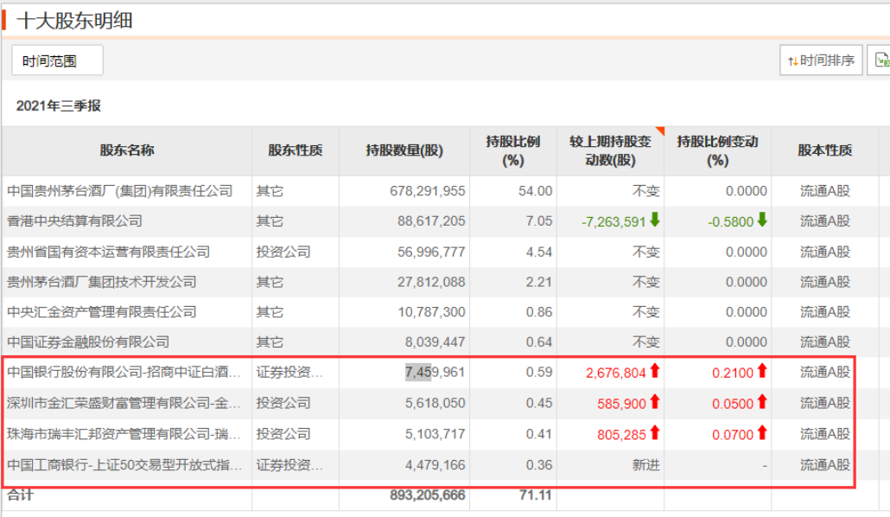Click holdings value 10,787,300
This screenshot has height=517, width=890.
pyautogui.click(x=431, y=312)
